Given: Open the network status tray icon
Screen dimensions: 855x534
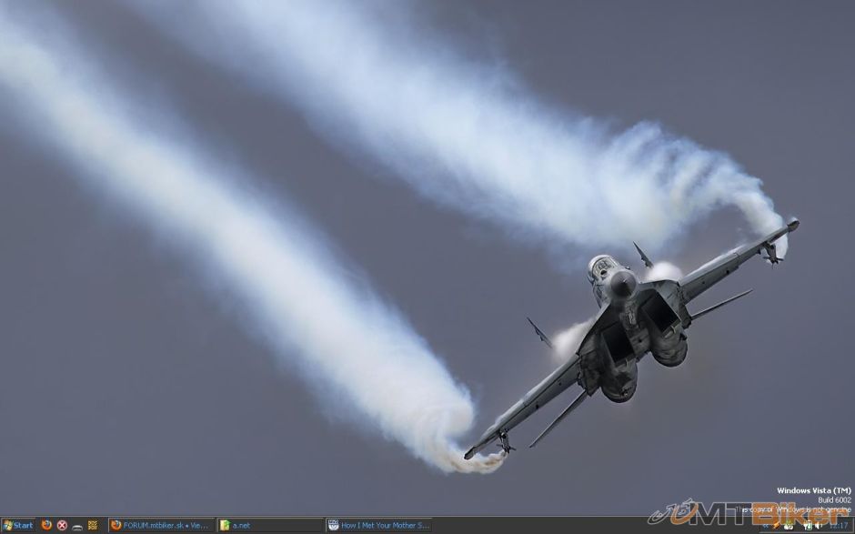Looking at the screenshot, I should [x=807, y=526].
